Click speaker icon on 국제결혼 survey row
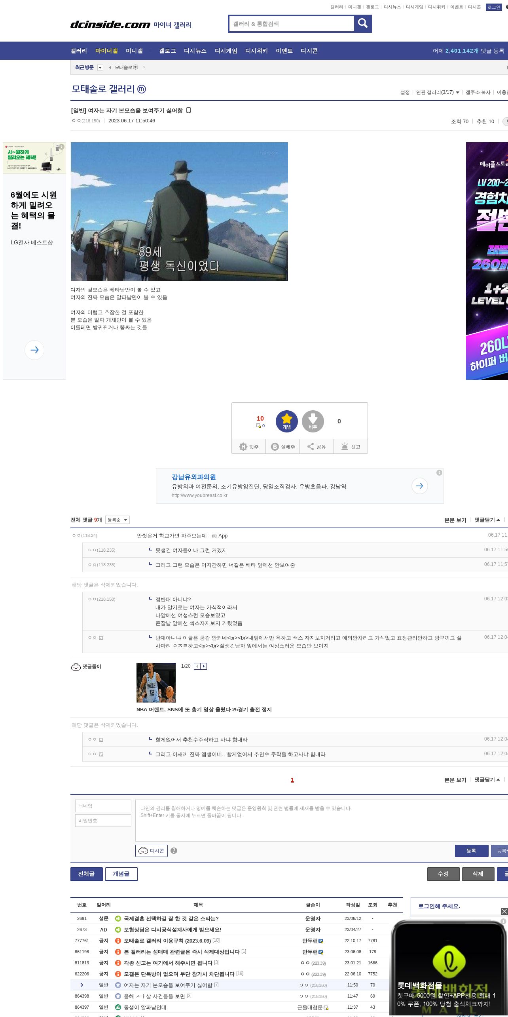 click(118, 918)
